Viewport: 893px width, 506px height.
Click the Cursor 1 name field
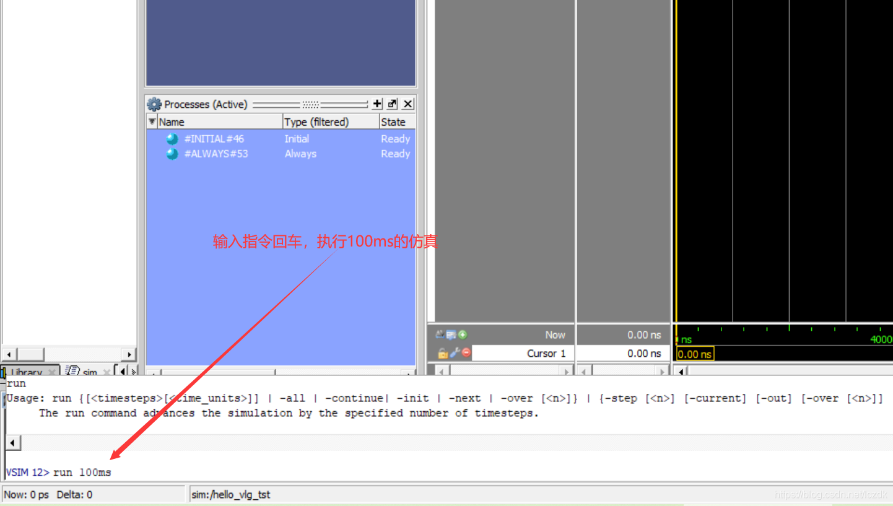pyautogui.click(x=523, y=353)
